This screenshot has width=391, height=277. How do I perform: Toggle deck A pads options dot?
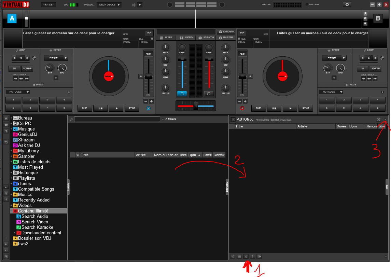click(69, 92)
